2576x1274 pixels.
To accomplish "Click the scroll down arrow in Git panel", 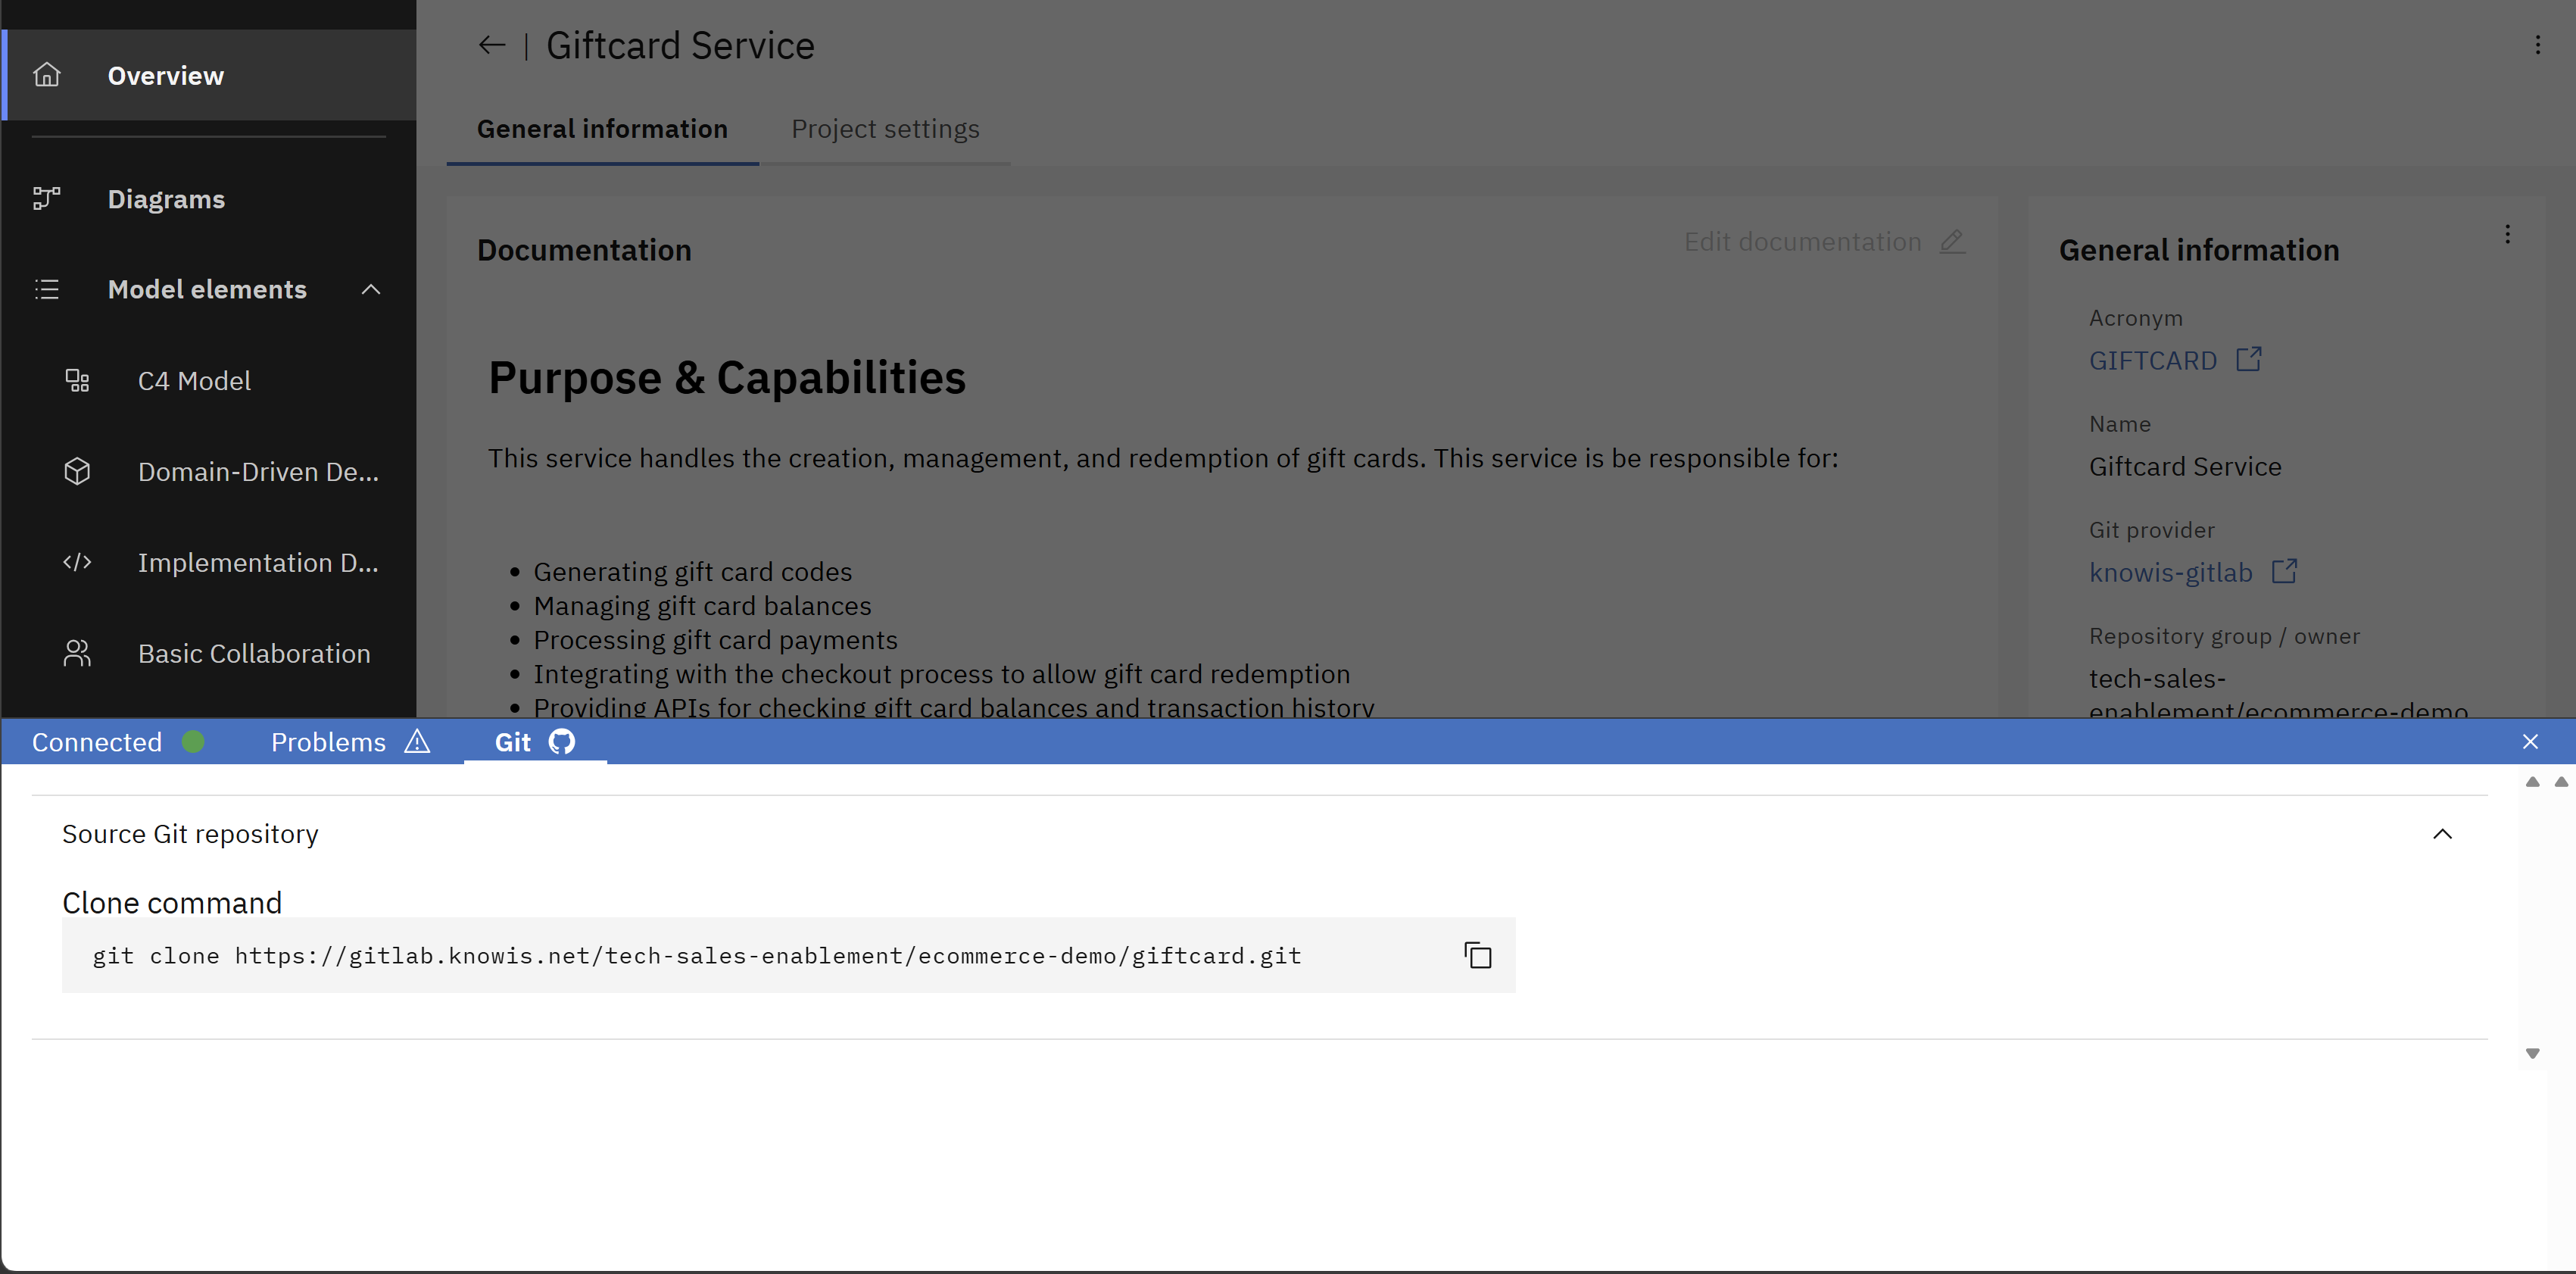I will [x=2532, y=1053].
